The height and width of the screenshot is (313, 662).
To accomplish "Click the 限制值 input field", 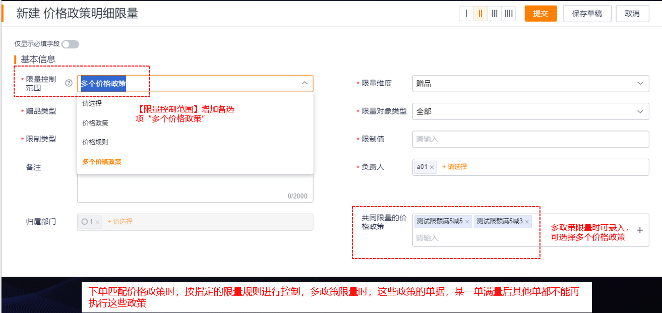I will click(x=529, y=139).
